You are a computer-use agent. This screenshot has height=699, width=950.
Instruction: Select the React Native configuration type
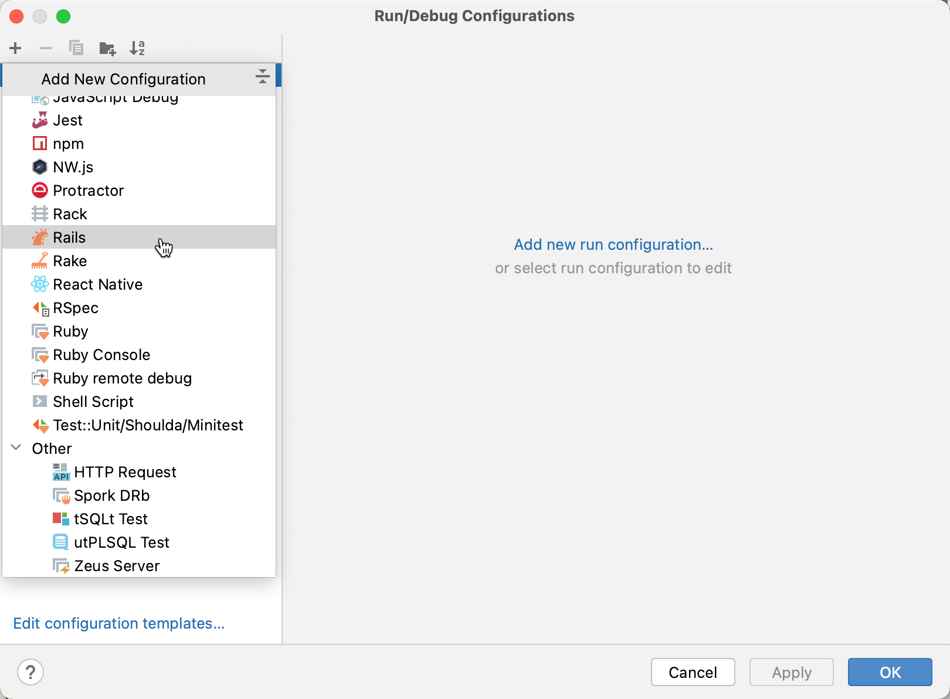pos(97,284)
